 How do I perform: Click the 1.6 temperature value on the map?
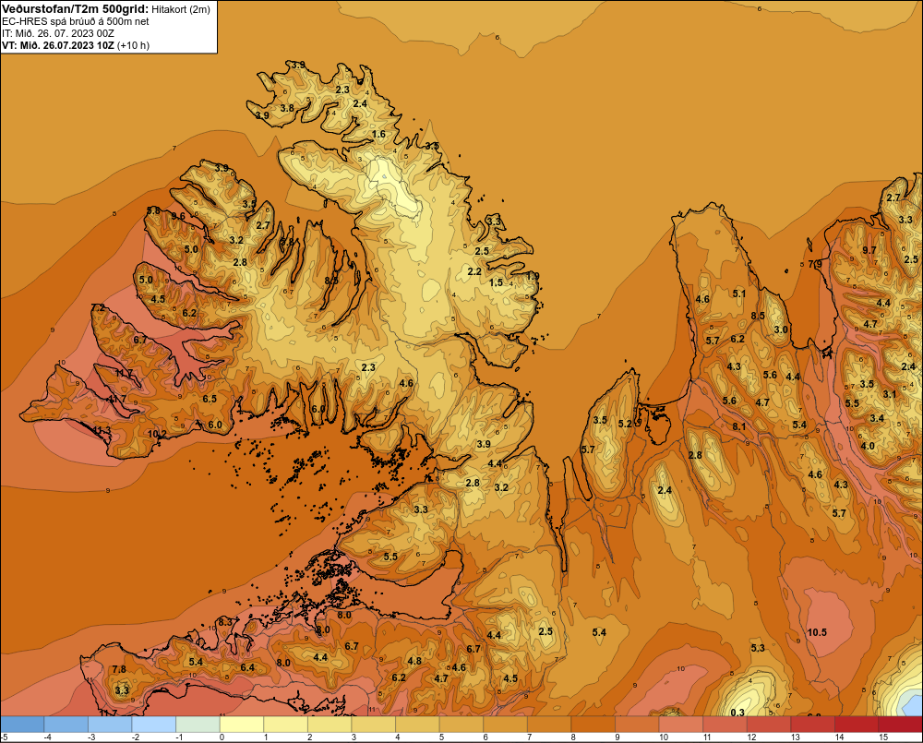point(378,134)
